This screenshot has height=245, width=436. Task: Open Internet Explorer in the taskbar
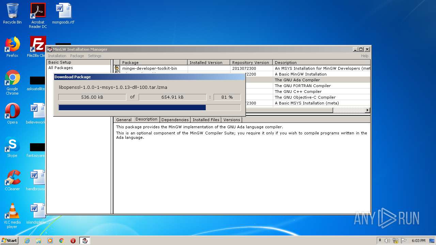coord(27,241)
